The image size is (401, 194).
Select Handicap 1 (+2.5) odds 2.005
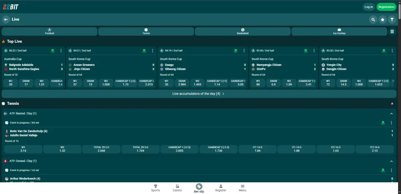pyautogui.click(x=180, y=149)
